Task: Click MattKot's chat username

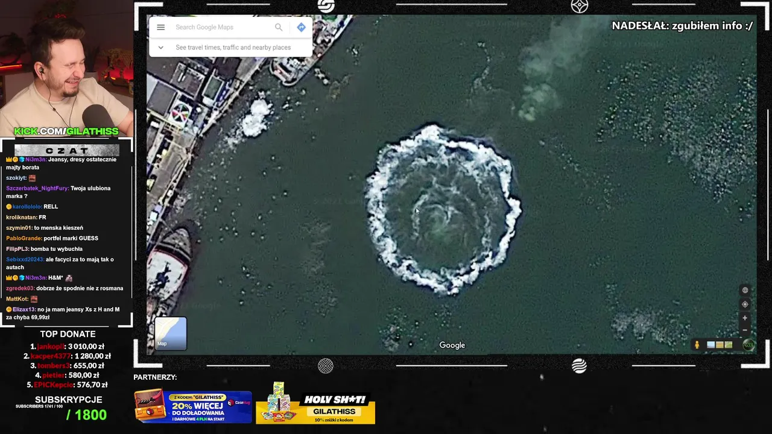Action: point(17,298)
